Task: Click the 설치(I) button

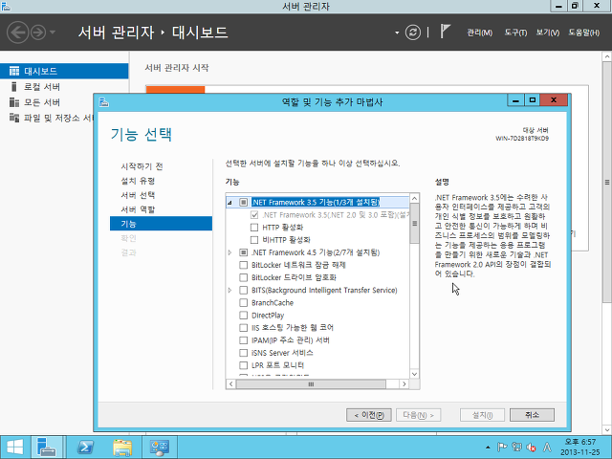Action: pos(482,415)
